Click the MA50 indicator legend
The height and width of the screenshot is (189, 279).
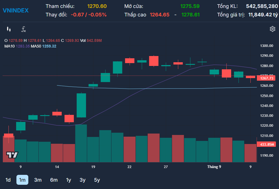point(44,46)
